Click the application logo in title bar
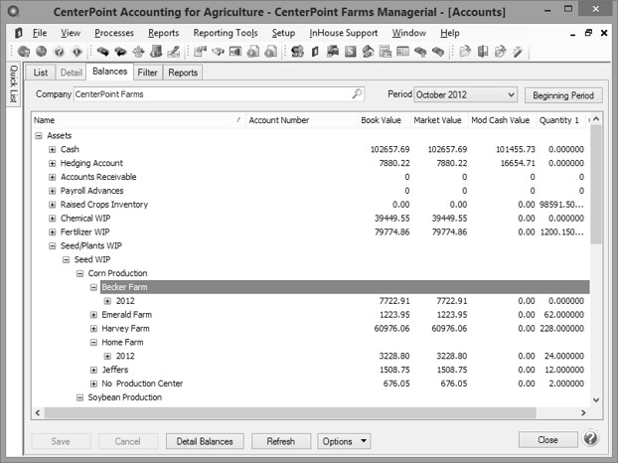 point(14,12)
